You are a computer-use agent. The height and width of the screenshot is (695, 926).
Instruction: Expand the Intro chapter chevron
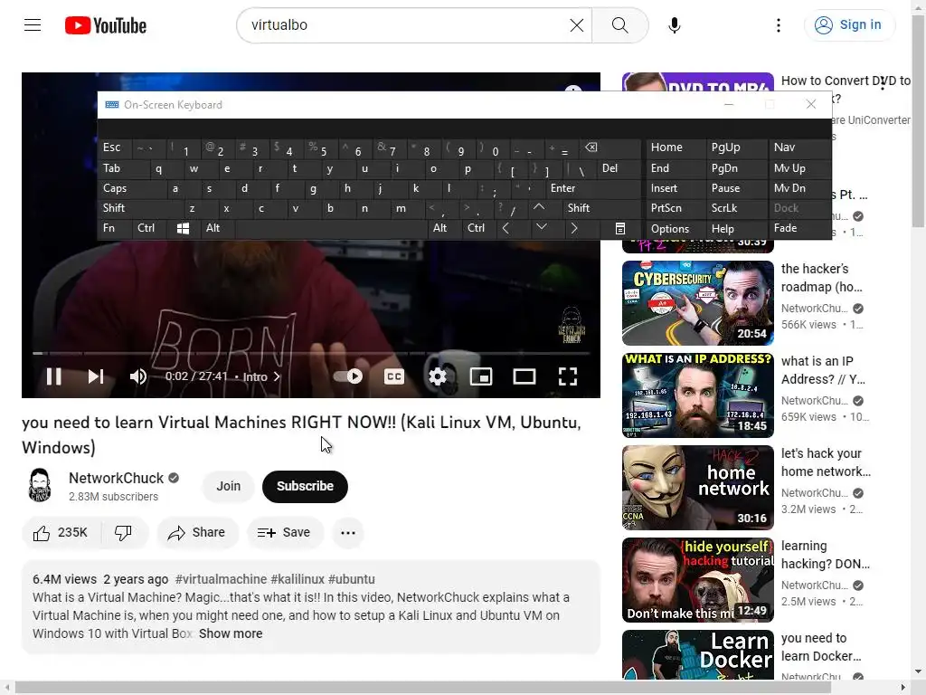click(277, 376)
